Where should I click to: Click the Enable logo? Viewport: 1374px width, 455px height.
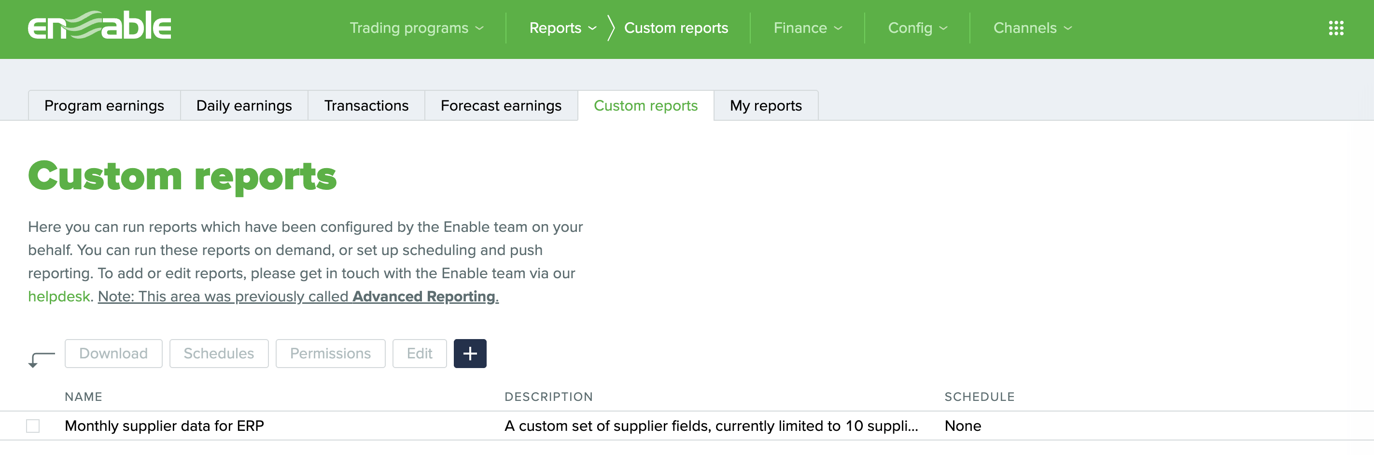click(100, 27)
